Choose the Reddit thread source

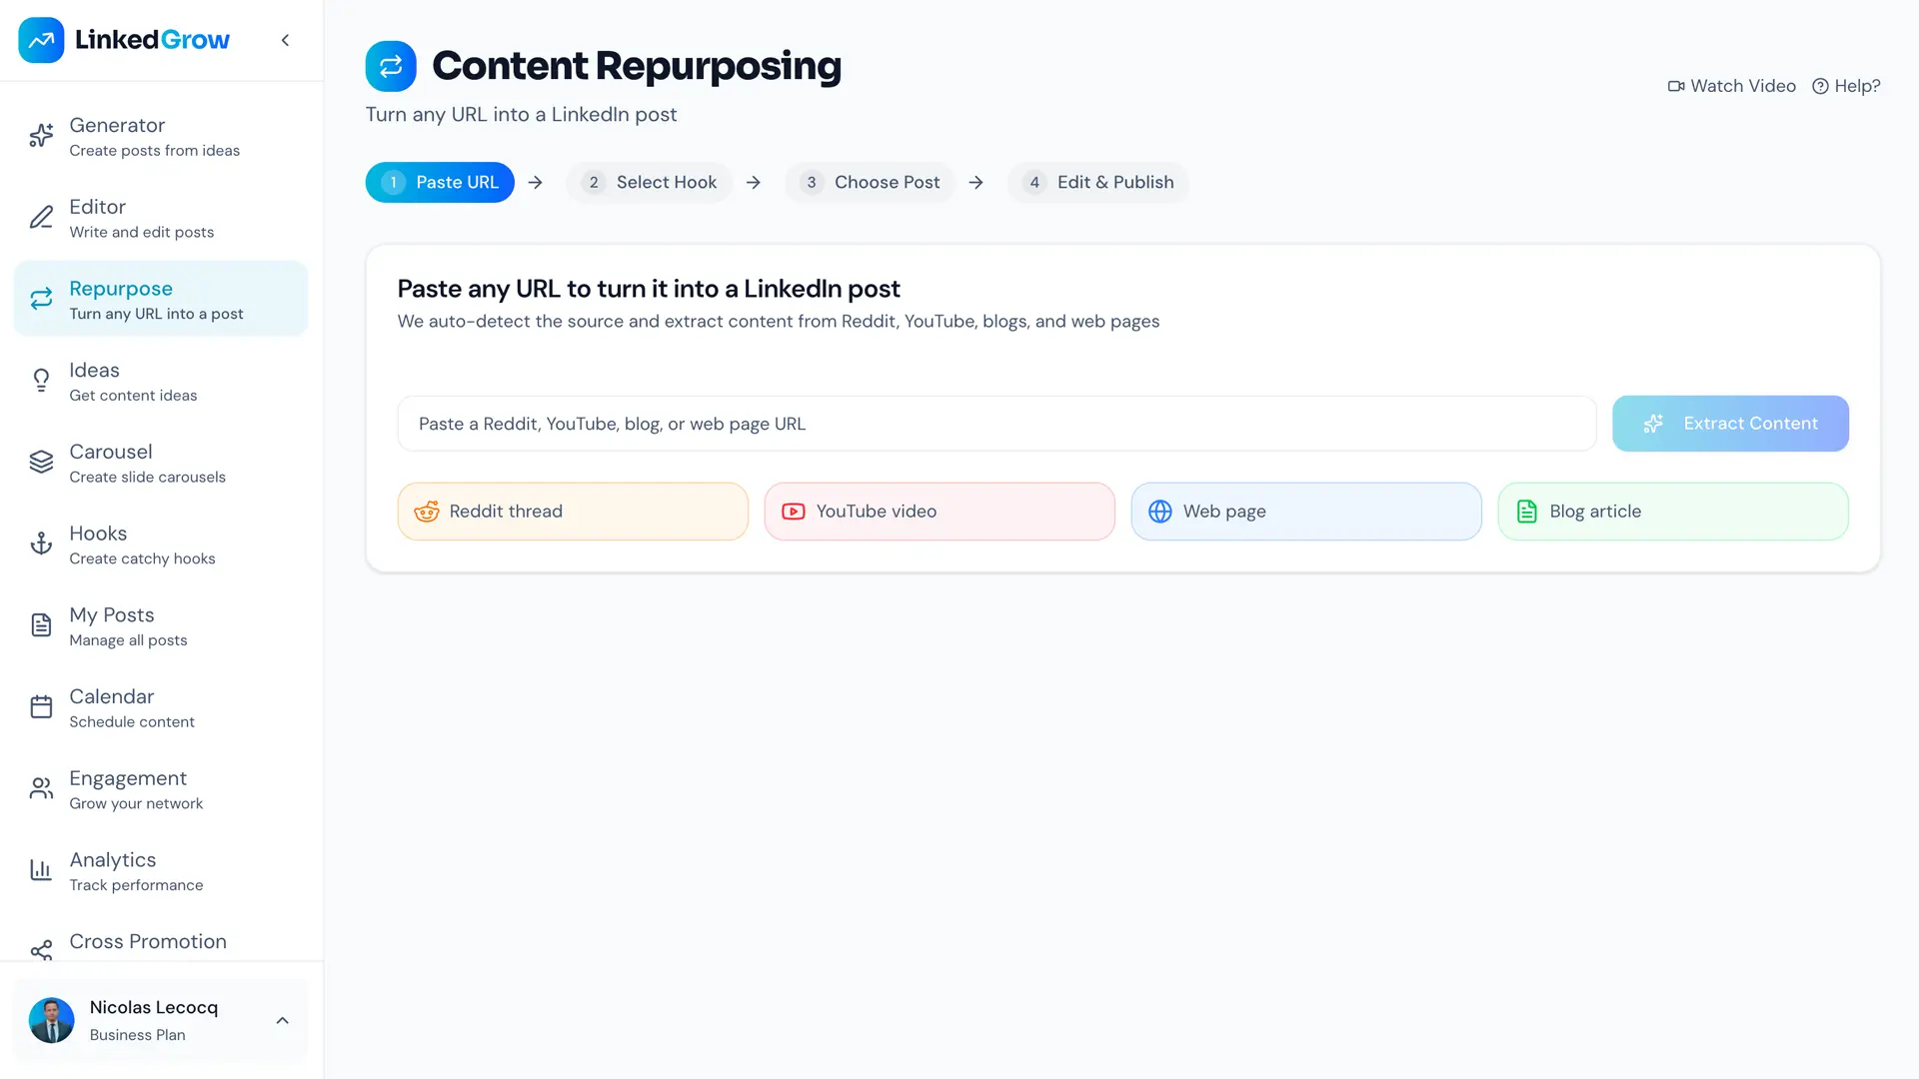[573, 512]
